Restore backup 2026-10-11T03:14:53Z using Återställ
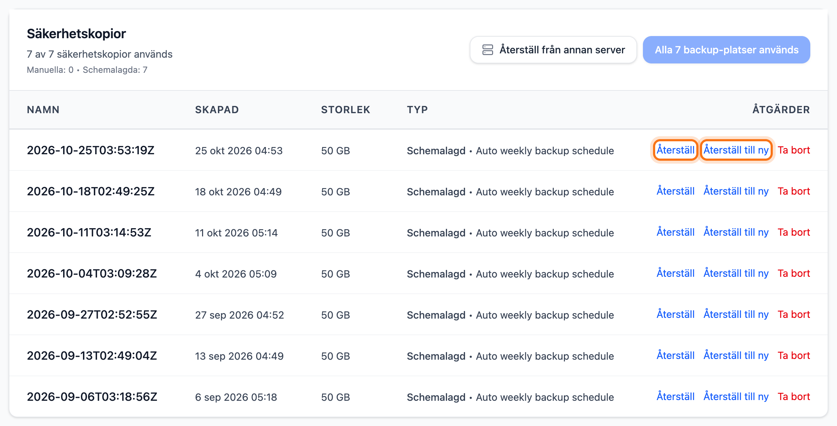This screenshot has width=837, height=426. (x=675, y=232)
